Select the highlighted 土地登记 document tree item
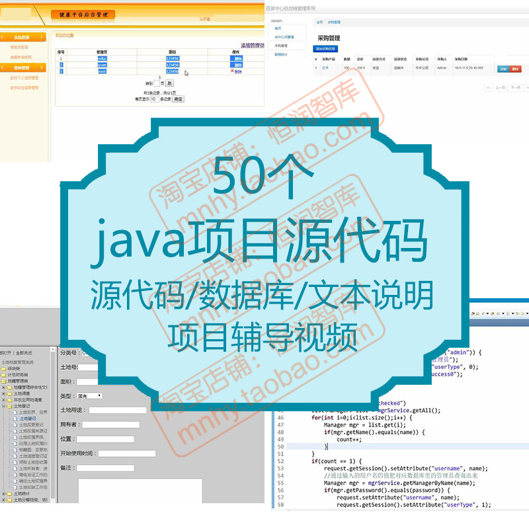 (28, 419)
